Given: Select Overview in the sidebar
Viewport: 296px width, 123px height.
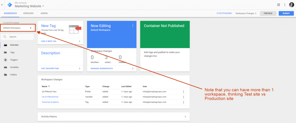Looking at the screenshot, I should [x=14, y=45].
